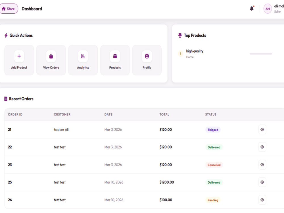Viewport: 284px width, 213px height.
Task: View details of order 26
Action: tap(262, 200)
